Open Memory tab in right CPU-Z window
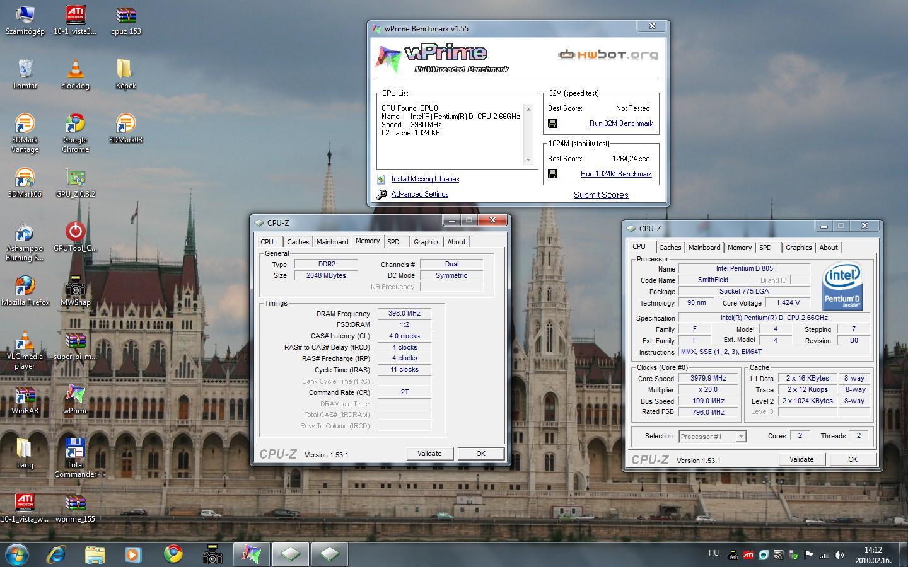This screenshot has width=908, height=567. click(740, 248)
